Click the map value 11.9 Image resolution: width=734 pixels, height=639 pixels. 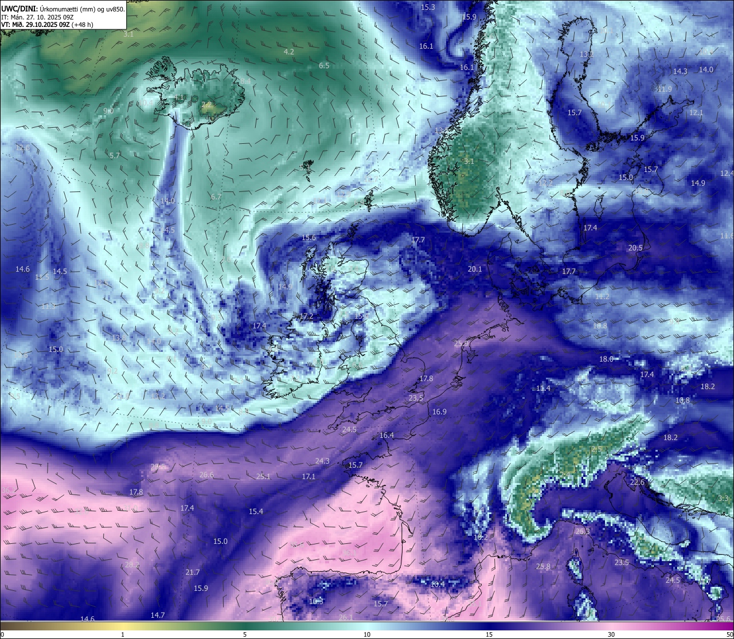[664, 89]
